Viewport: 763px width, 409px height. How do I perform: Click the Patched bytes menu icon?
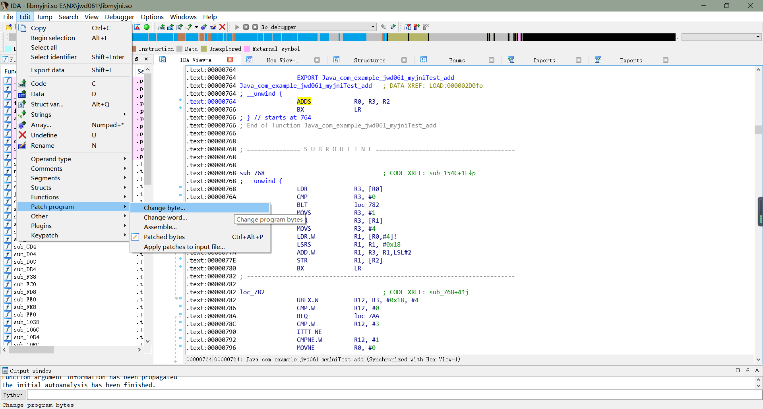point(136,237)
